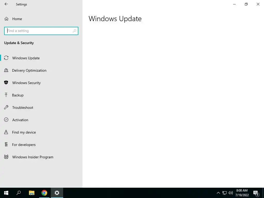Open Windows Insider Program settings
Screen dimensions: 264x198
coord(41,157)
